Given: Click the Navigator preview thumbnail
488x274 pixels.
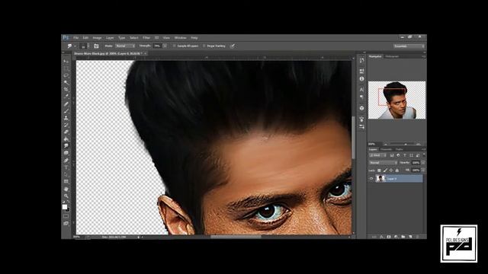Looking at the screenshot, I should pyautogui.click(x=396, y=100).
